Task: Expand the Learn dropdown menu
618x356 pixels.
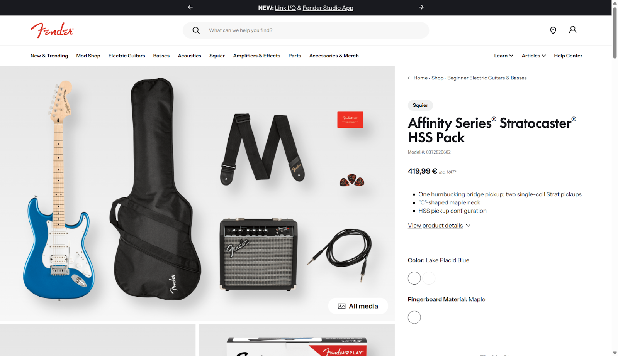Action: [x=504, y=56]
